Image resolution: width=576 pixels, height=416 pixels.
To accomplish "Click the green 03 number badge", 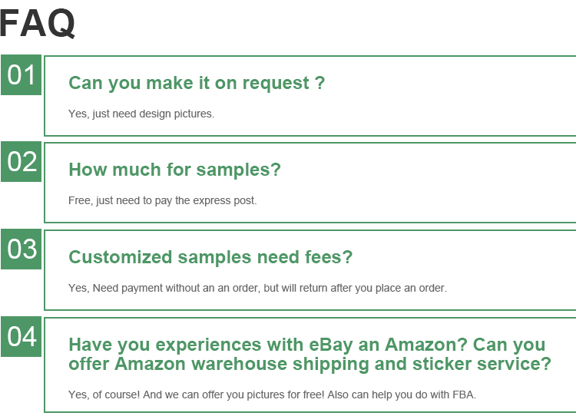I will pos(21,249).
